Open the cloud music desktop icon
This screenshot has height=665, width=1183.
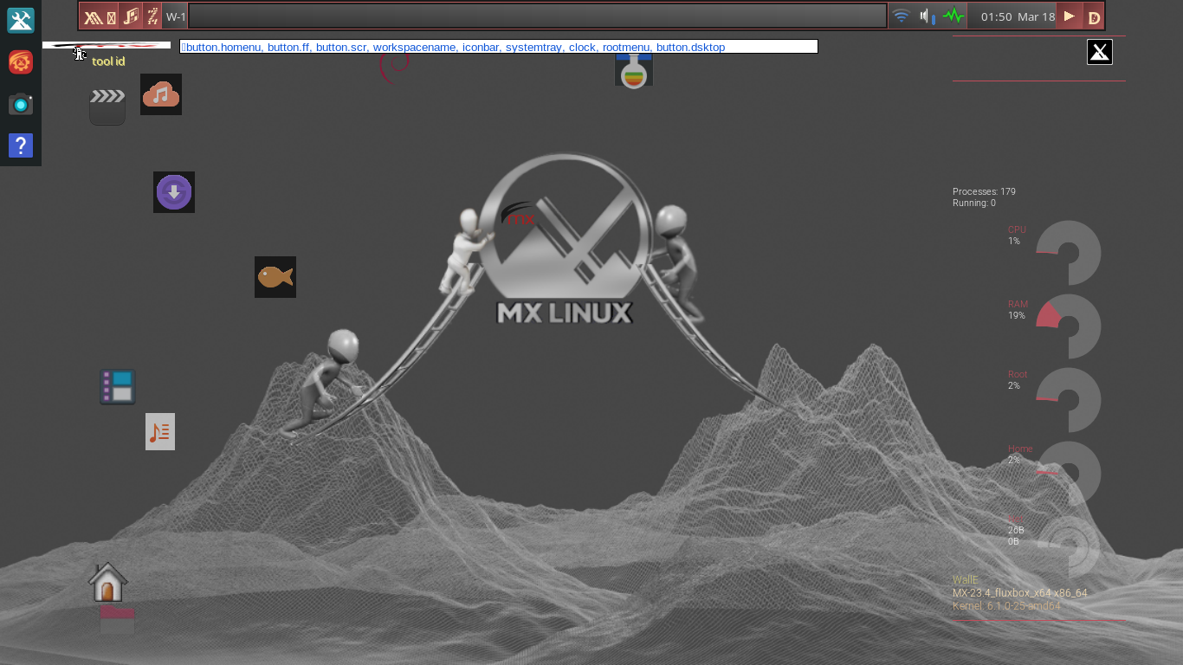161,94
